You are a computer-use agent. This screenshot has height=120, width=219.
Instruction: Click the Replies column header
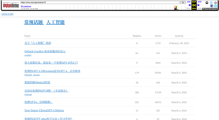pos(137,36)
